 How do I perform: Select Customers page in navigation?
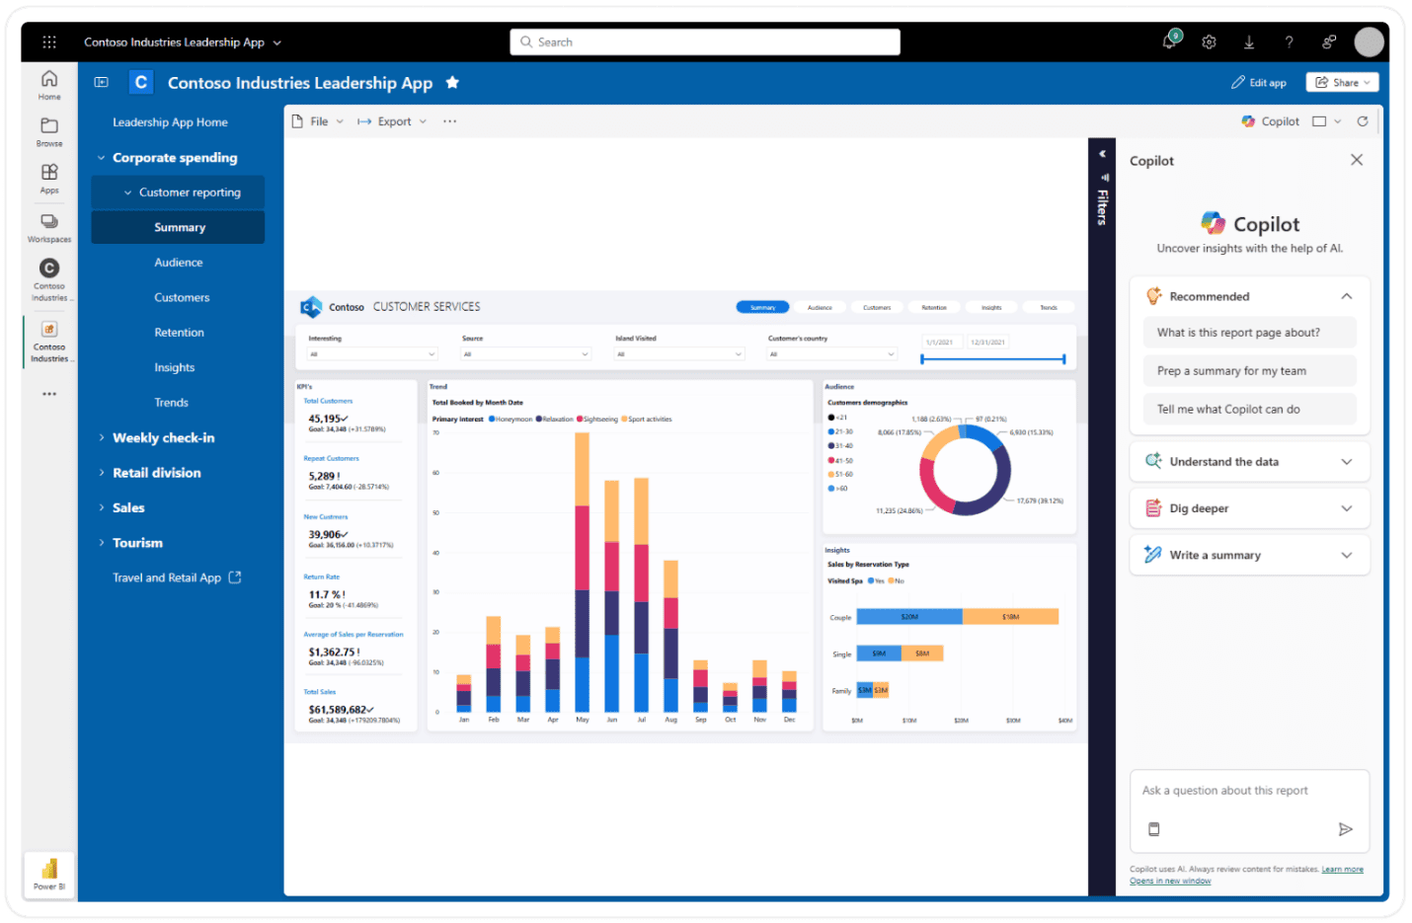point(181,297)
